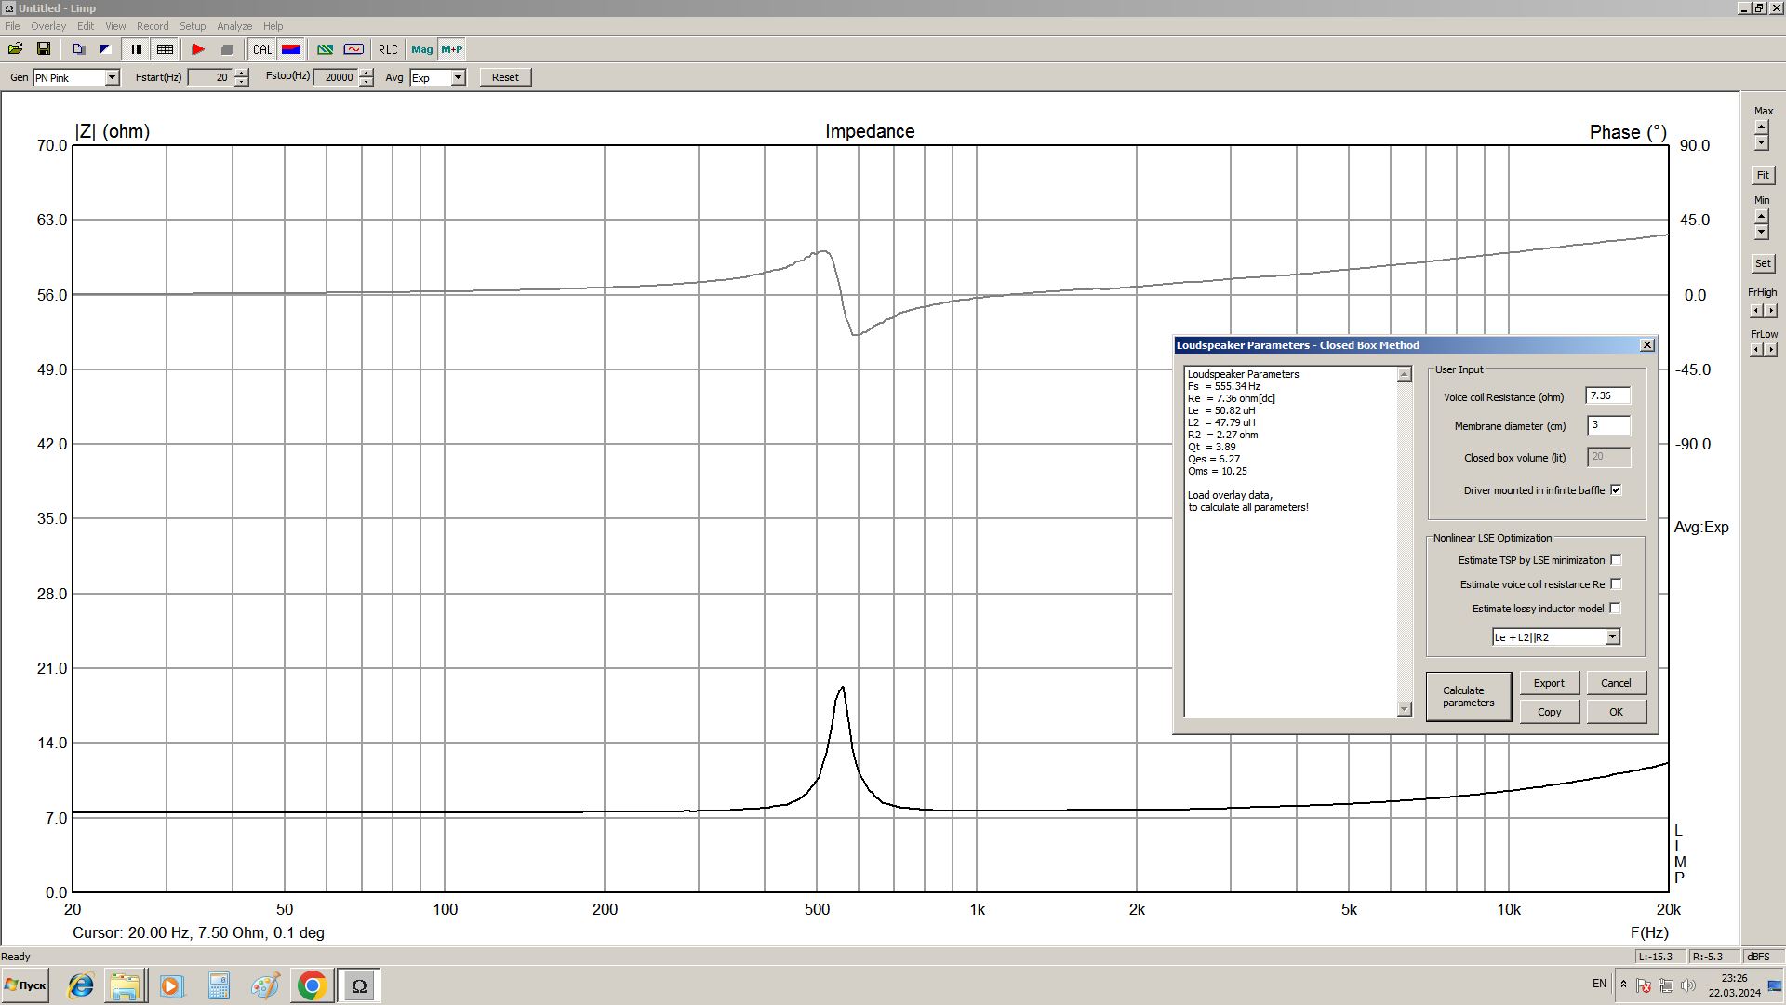Expand the Gen generator type dropdown
Image resolution: width=1786 pixels, height=1005 pixels.
tap(113, 78)
